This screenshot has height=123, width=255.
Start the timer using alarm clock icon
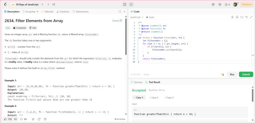tap(125, 4)
